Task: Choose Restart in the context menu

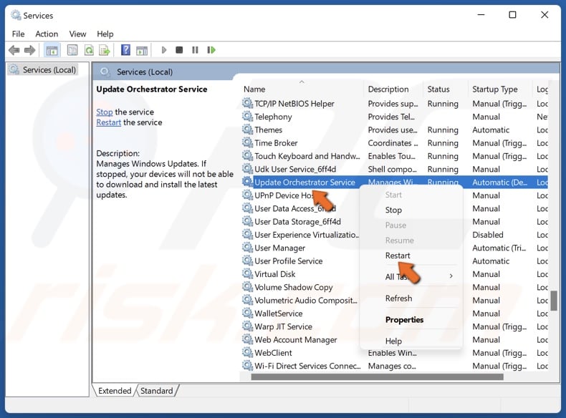Action: pos(398,256)
